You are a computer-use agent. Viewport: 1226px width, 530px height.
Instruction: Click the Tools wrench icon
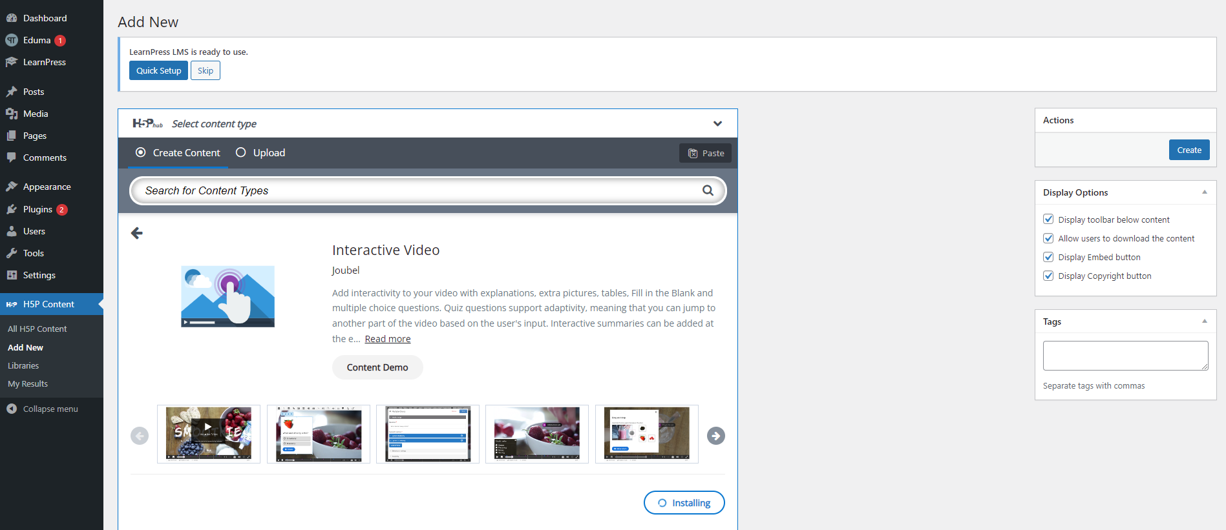click(x=12, y=253)
